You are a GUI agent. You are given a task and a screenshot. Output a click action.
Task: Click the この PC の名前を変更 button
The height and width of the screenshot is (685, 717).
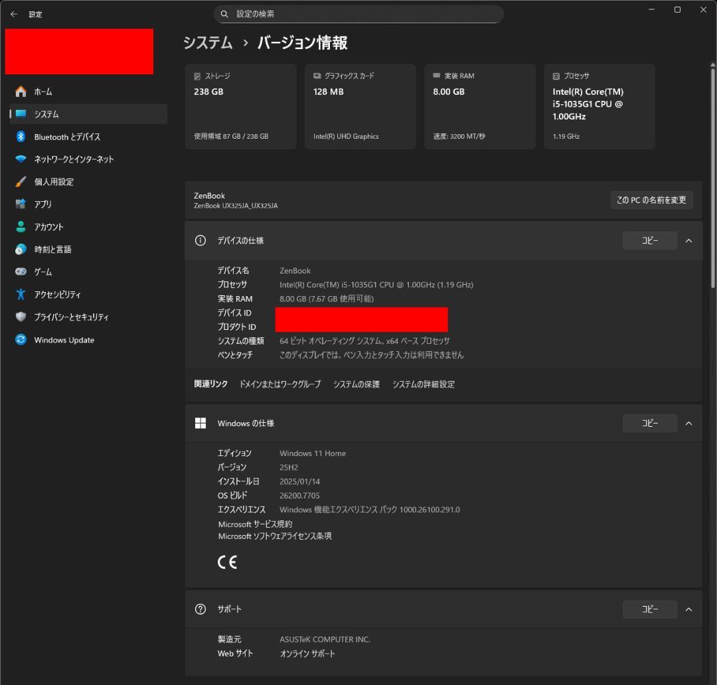(x=651, y=199)
